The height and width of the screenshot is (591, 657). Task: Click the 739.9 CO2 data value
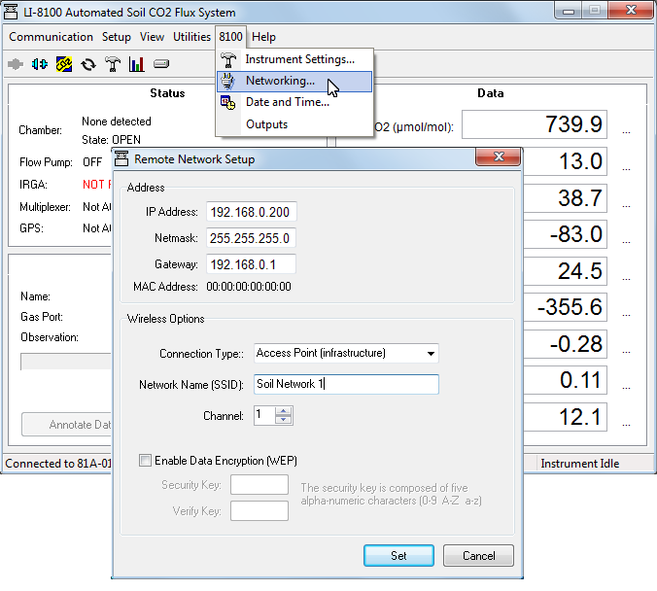tap(535, 124)
